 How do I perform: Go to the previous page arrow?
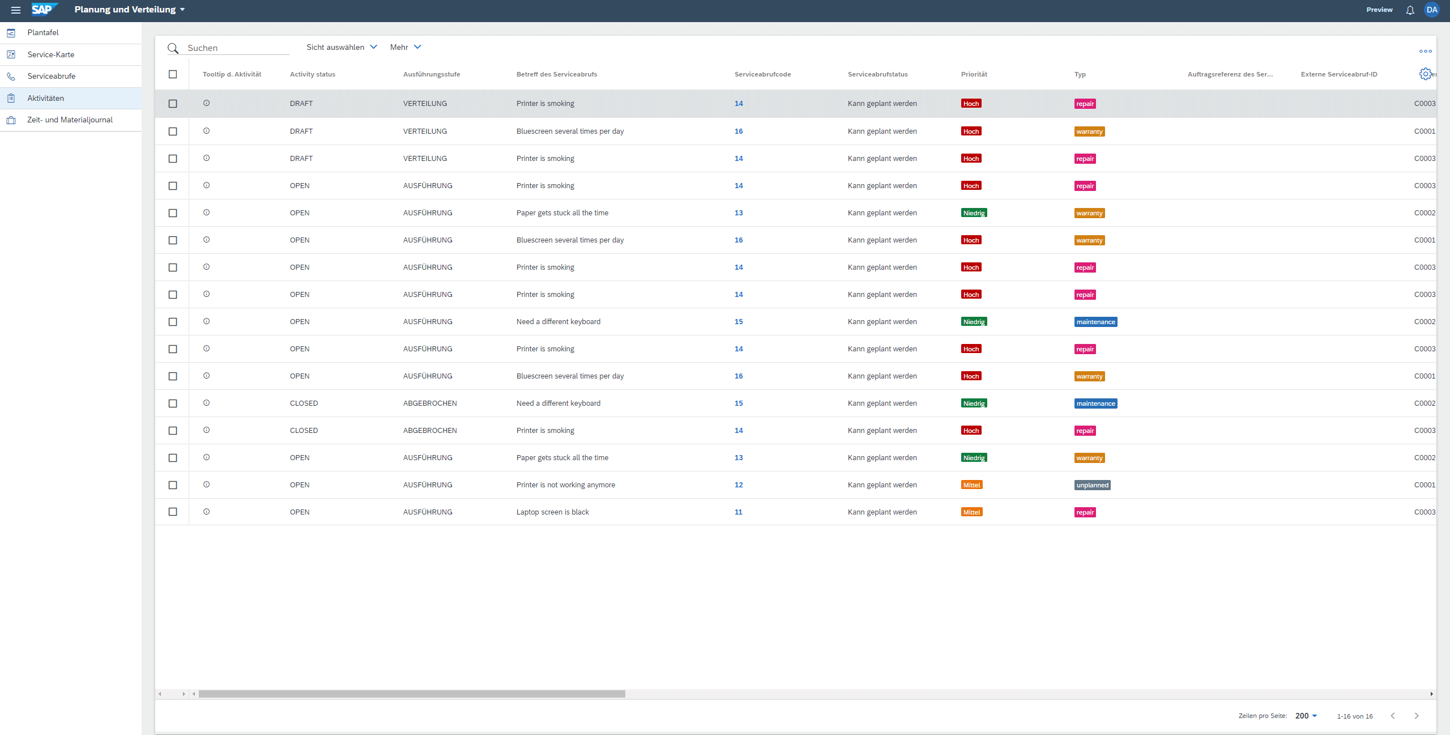1393,716
